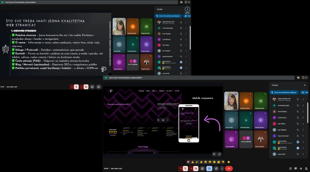Viewport: 310px width, 172px height.
Task: Open the Usluge menu on the presented website
Action: pos(154,91)
